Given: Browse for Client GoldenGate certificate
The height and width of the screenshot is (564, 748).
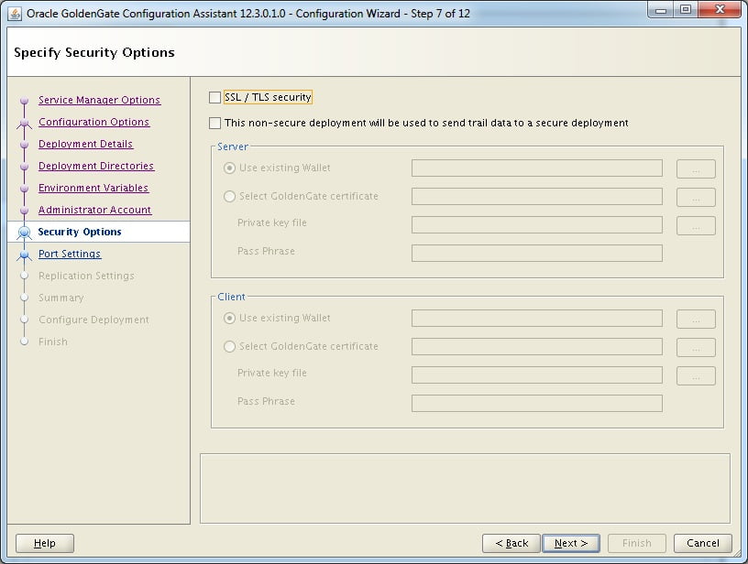Looking at the screenshot, I should (x=696, y=347).
